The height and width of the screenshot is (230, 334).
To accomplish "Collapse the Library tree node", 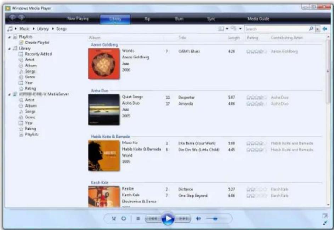I will click(9, 49).
